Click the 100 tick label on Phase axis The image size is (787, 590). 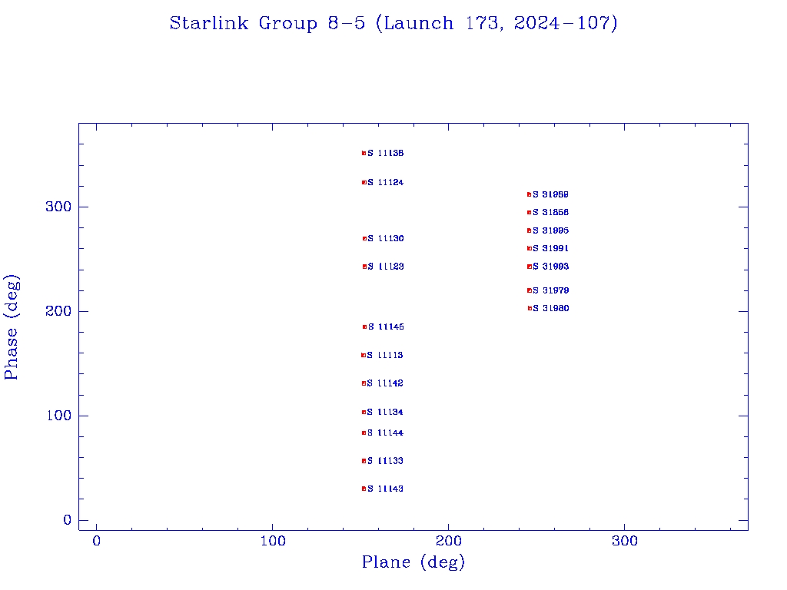pos(58,416)
